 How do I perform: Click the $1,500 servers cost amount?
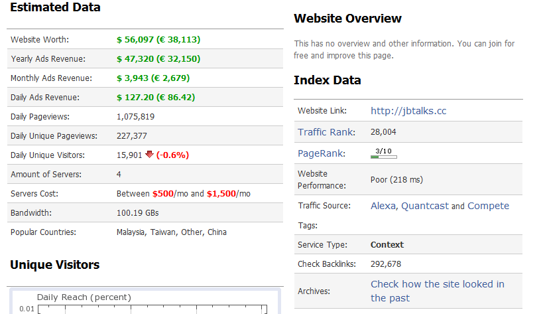click(x=221, y=194)
